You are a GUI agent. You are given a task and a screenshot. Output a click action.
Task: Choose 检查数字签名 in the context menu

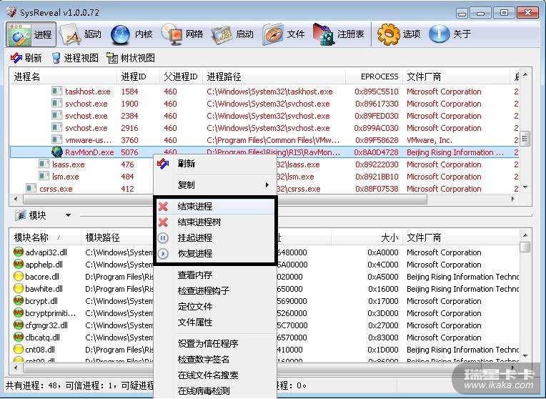click(x=214, y=359)
